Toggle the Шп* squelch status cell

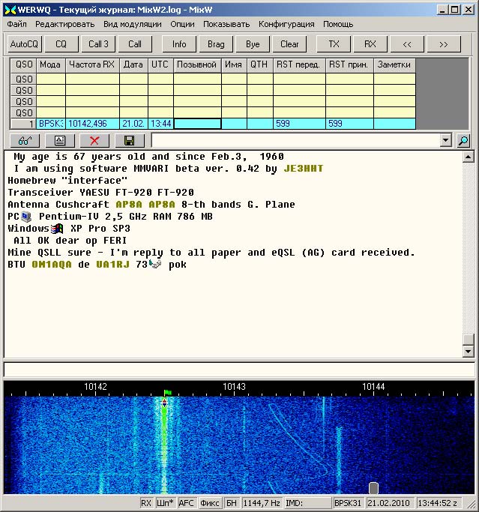(165, 503)
